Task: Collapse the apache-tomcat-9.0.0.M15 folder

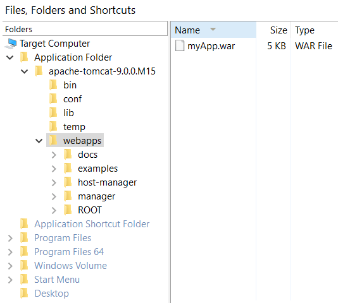Action: tap(24, 71)
